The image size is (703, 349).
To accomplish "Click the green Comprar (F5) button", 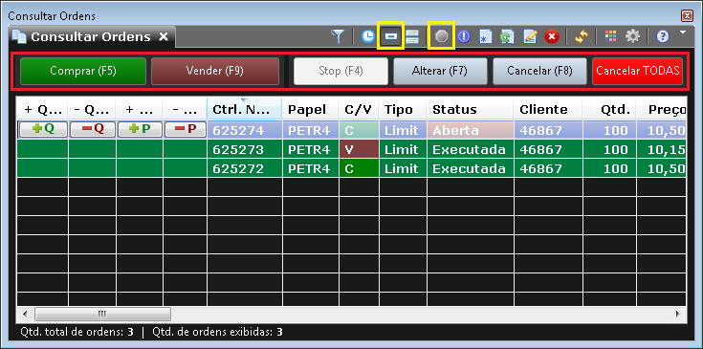I will [83, 71].
